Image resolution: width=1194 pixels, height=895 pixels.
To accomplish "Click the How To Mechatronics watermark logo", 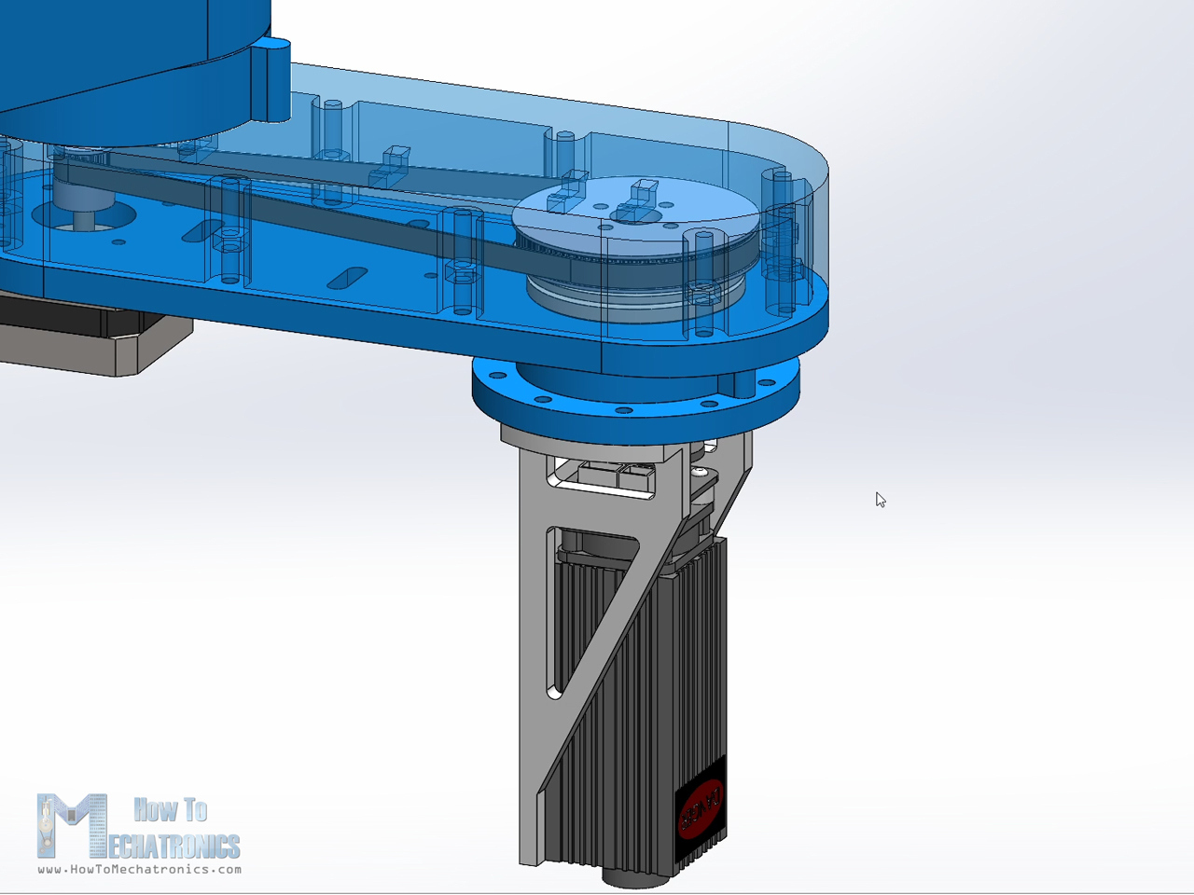I will (138, 826).
